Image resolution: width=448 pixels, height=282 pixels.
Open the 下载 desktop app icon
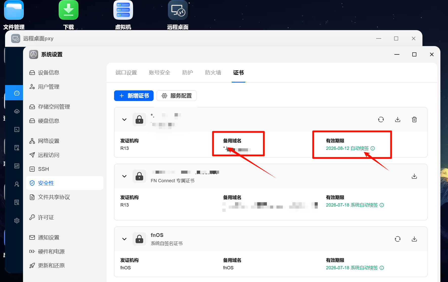pos(69,10)
